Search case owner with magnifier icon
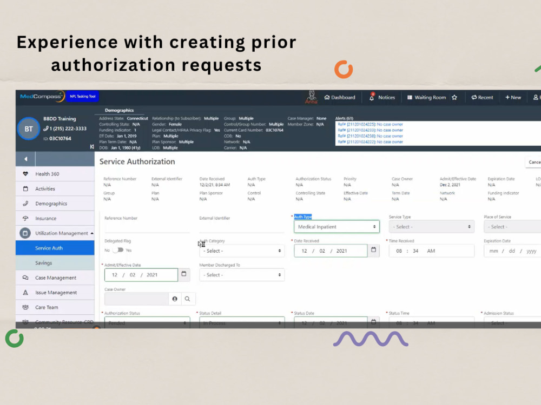The height and width of the screenshot is (405, 541). click(x=187, y=299)
